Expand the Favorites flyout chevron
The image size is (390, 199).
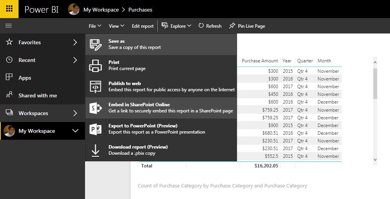[75, 42]
